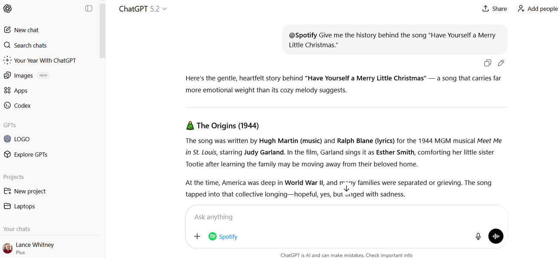Open the LOGO custom GPT
The width and height of the screenshot is (559, 258).
click(21, 139)
